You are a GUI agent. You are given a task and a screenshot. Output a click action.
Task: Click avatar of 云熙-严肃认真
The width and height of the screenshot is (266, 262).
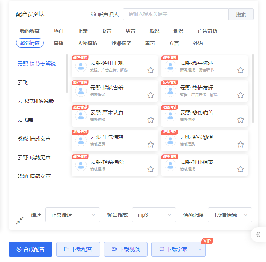pos(81,116)
